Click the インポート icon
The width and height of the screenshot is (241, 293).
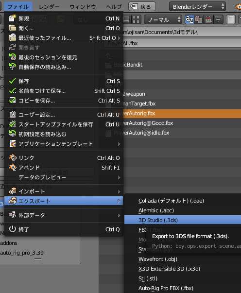tap(13, 191)
